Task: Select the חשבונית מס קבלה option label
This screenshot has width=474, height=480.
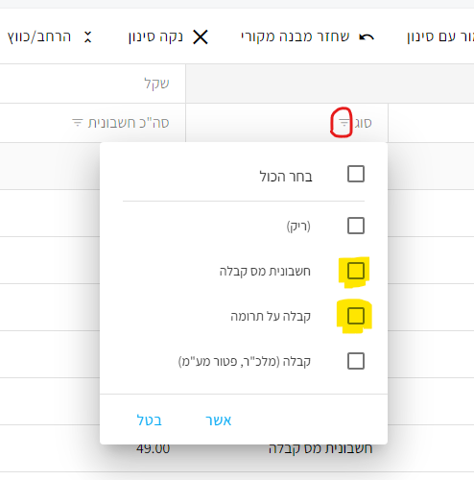Action: (x=265, y=272)
